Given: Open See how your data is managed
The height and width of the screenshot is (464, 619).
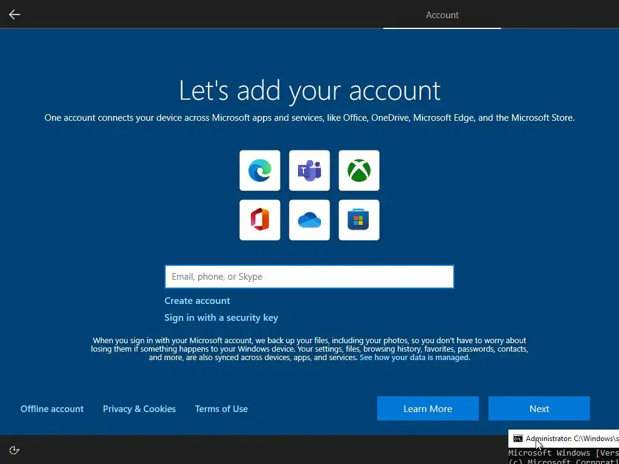Looking at the screenshot, I should coord(413,358).
